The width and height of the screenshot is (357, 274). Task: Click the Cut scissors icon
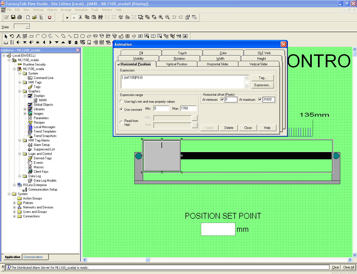coord(80,17)
